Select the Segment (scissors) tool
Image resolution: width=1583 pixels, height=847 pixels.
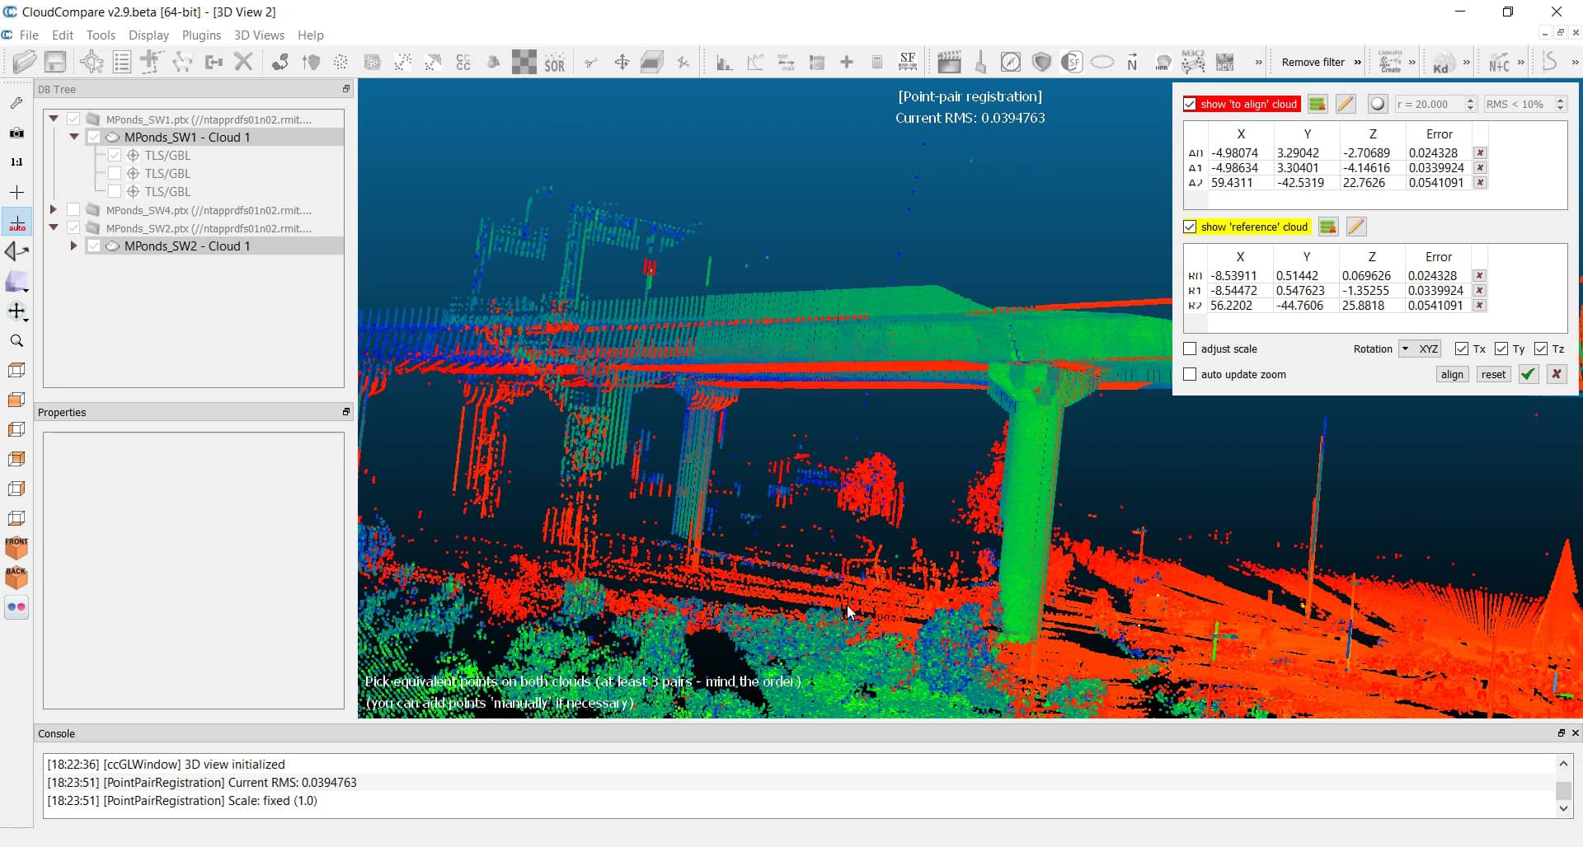(x=591, y=62)
